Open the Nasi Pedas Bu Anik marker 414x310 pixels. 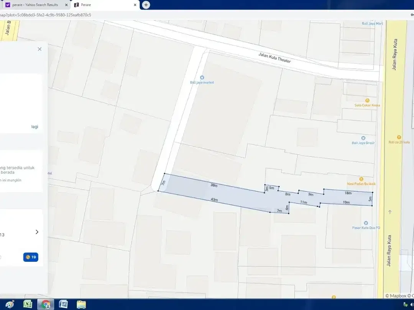361,179
